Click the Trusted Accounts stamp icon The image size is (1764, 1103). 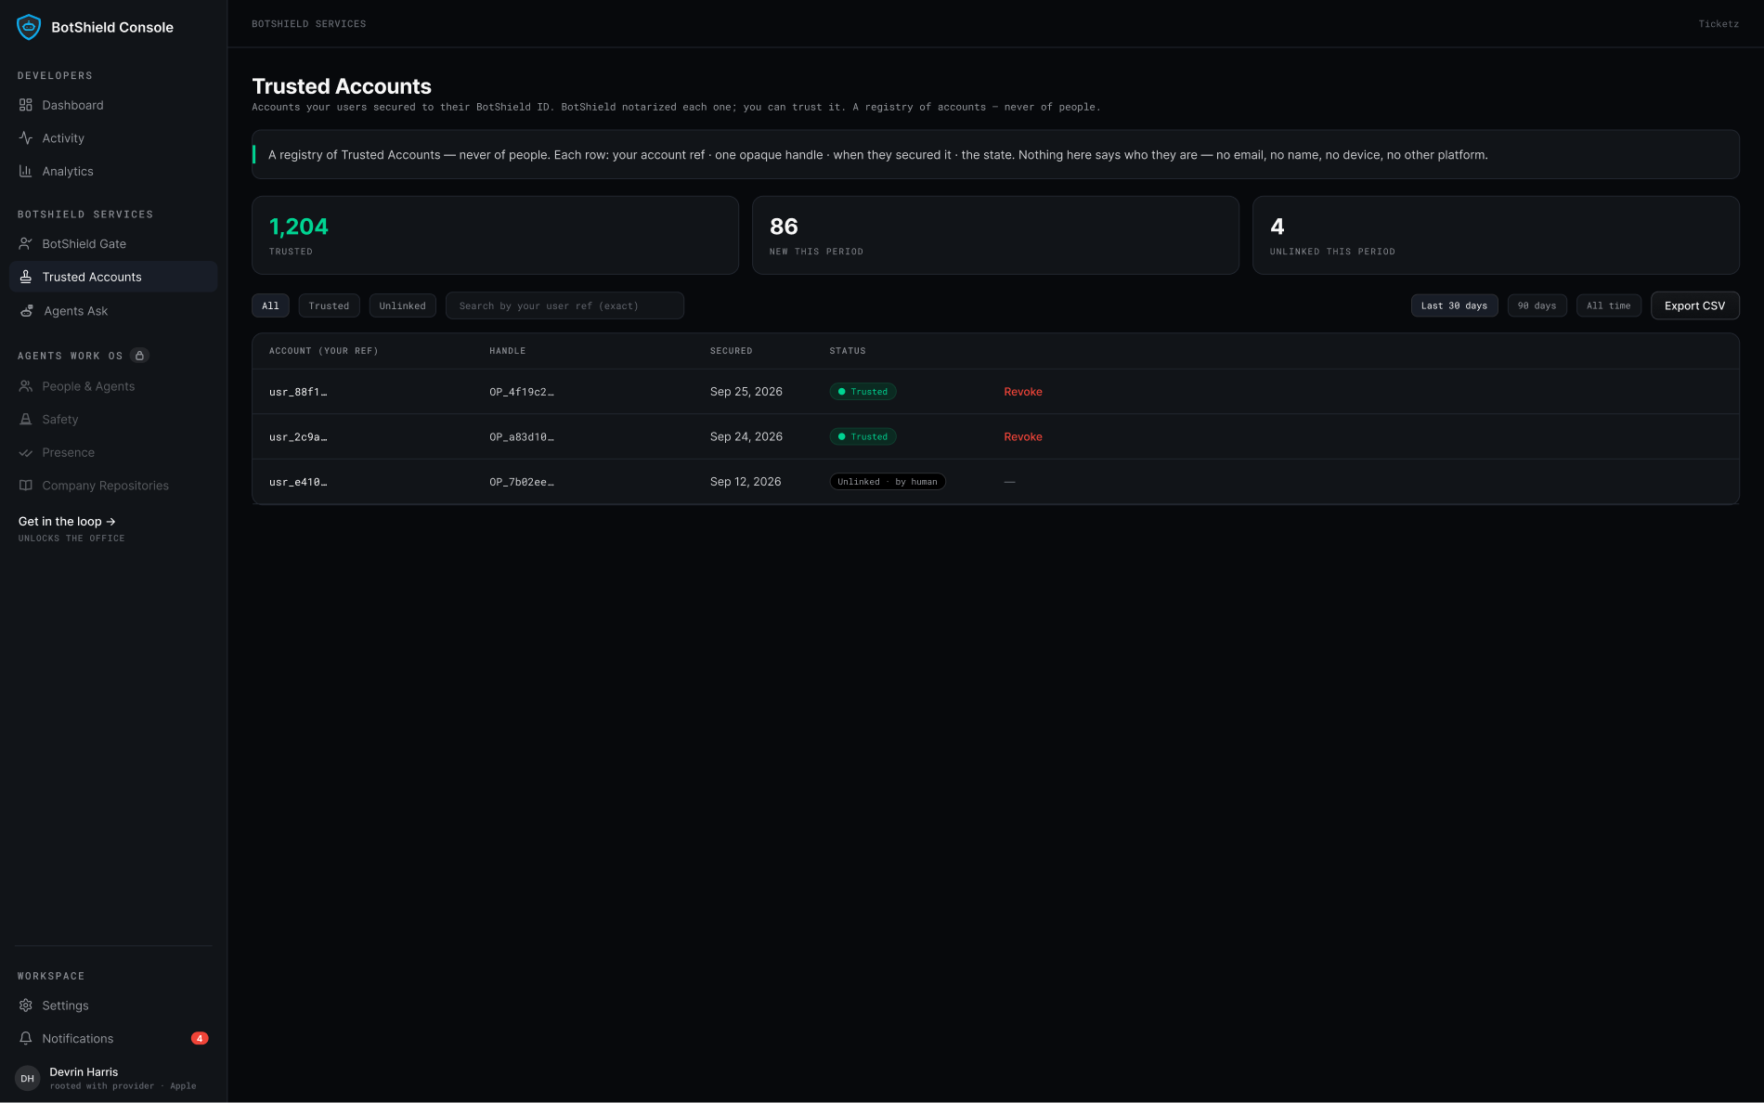pyautogui.click(x=26, y=277)
